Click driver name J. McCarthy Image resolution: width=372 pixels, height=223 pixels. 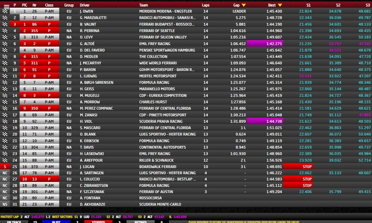pyautogui.click(x=91, y=63)
